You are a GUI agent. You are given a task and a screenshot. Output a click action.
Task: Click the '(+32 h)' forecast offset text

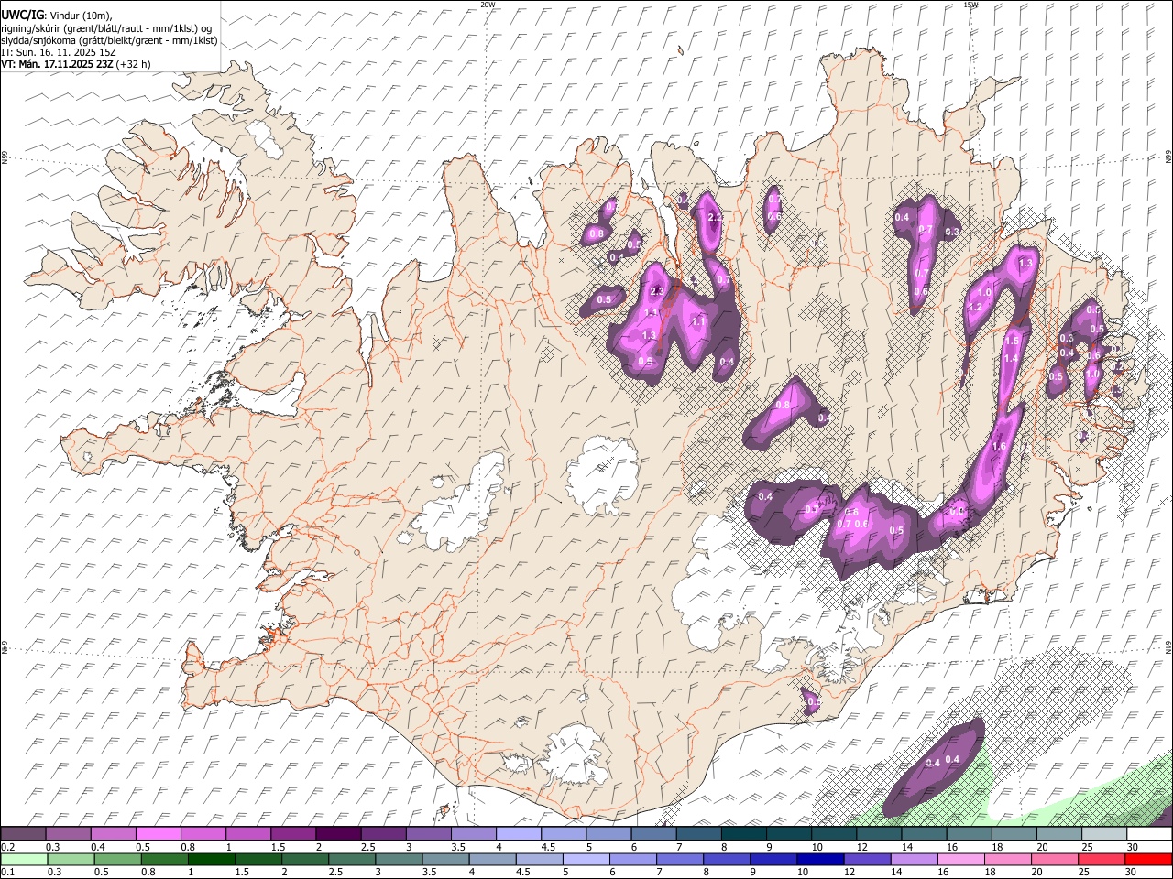click(134, 64)
